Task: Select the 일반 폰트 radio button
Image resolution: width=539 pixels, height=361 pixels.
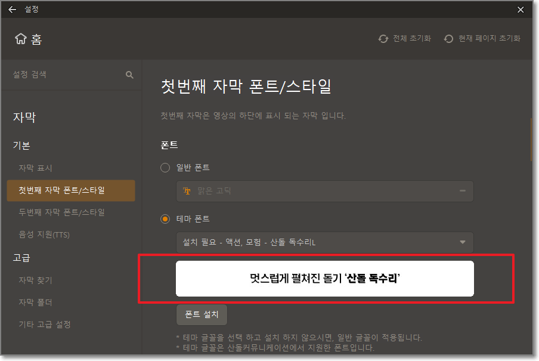Action: pyautogui.click(x=165, y=168)
